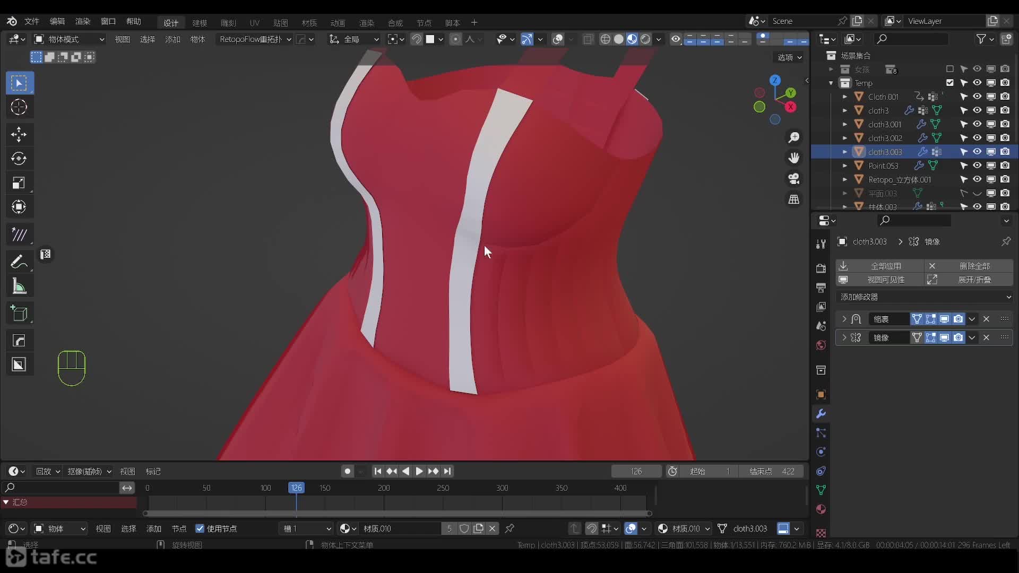Viewport: 1019px width, 573px height.
Task: Switch to the Sculpting workspace tab
Action: [x=228, y=23]
